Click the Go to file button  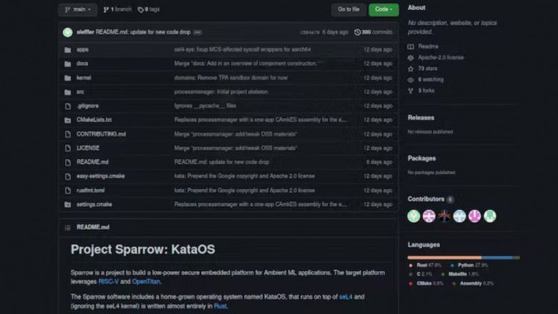(348, 9)
